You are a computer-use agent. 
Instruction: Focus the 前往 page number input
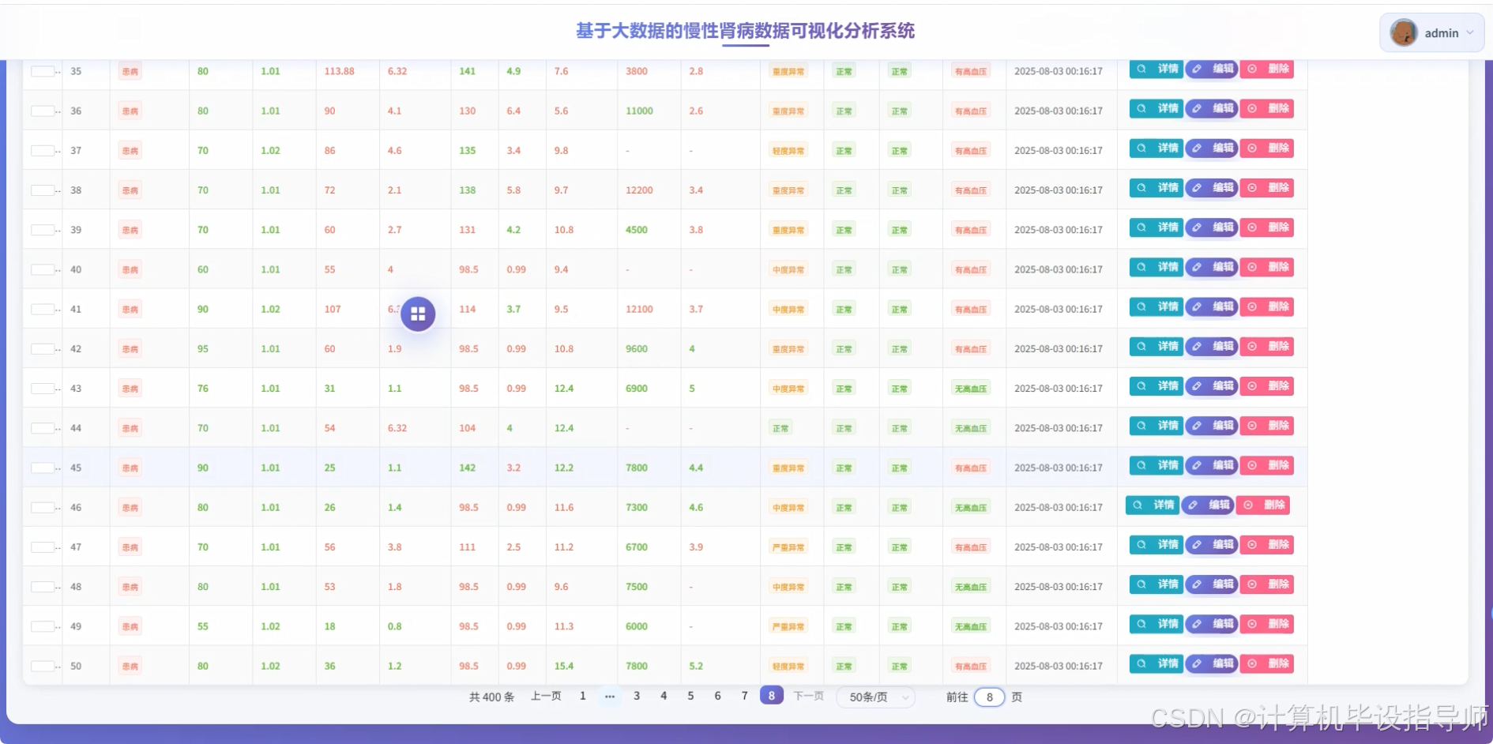tap(989, 697)
